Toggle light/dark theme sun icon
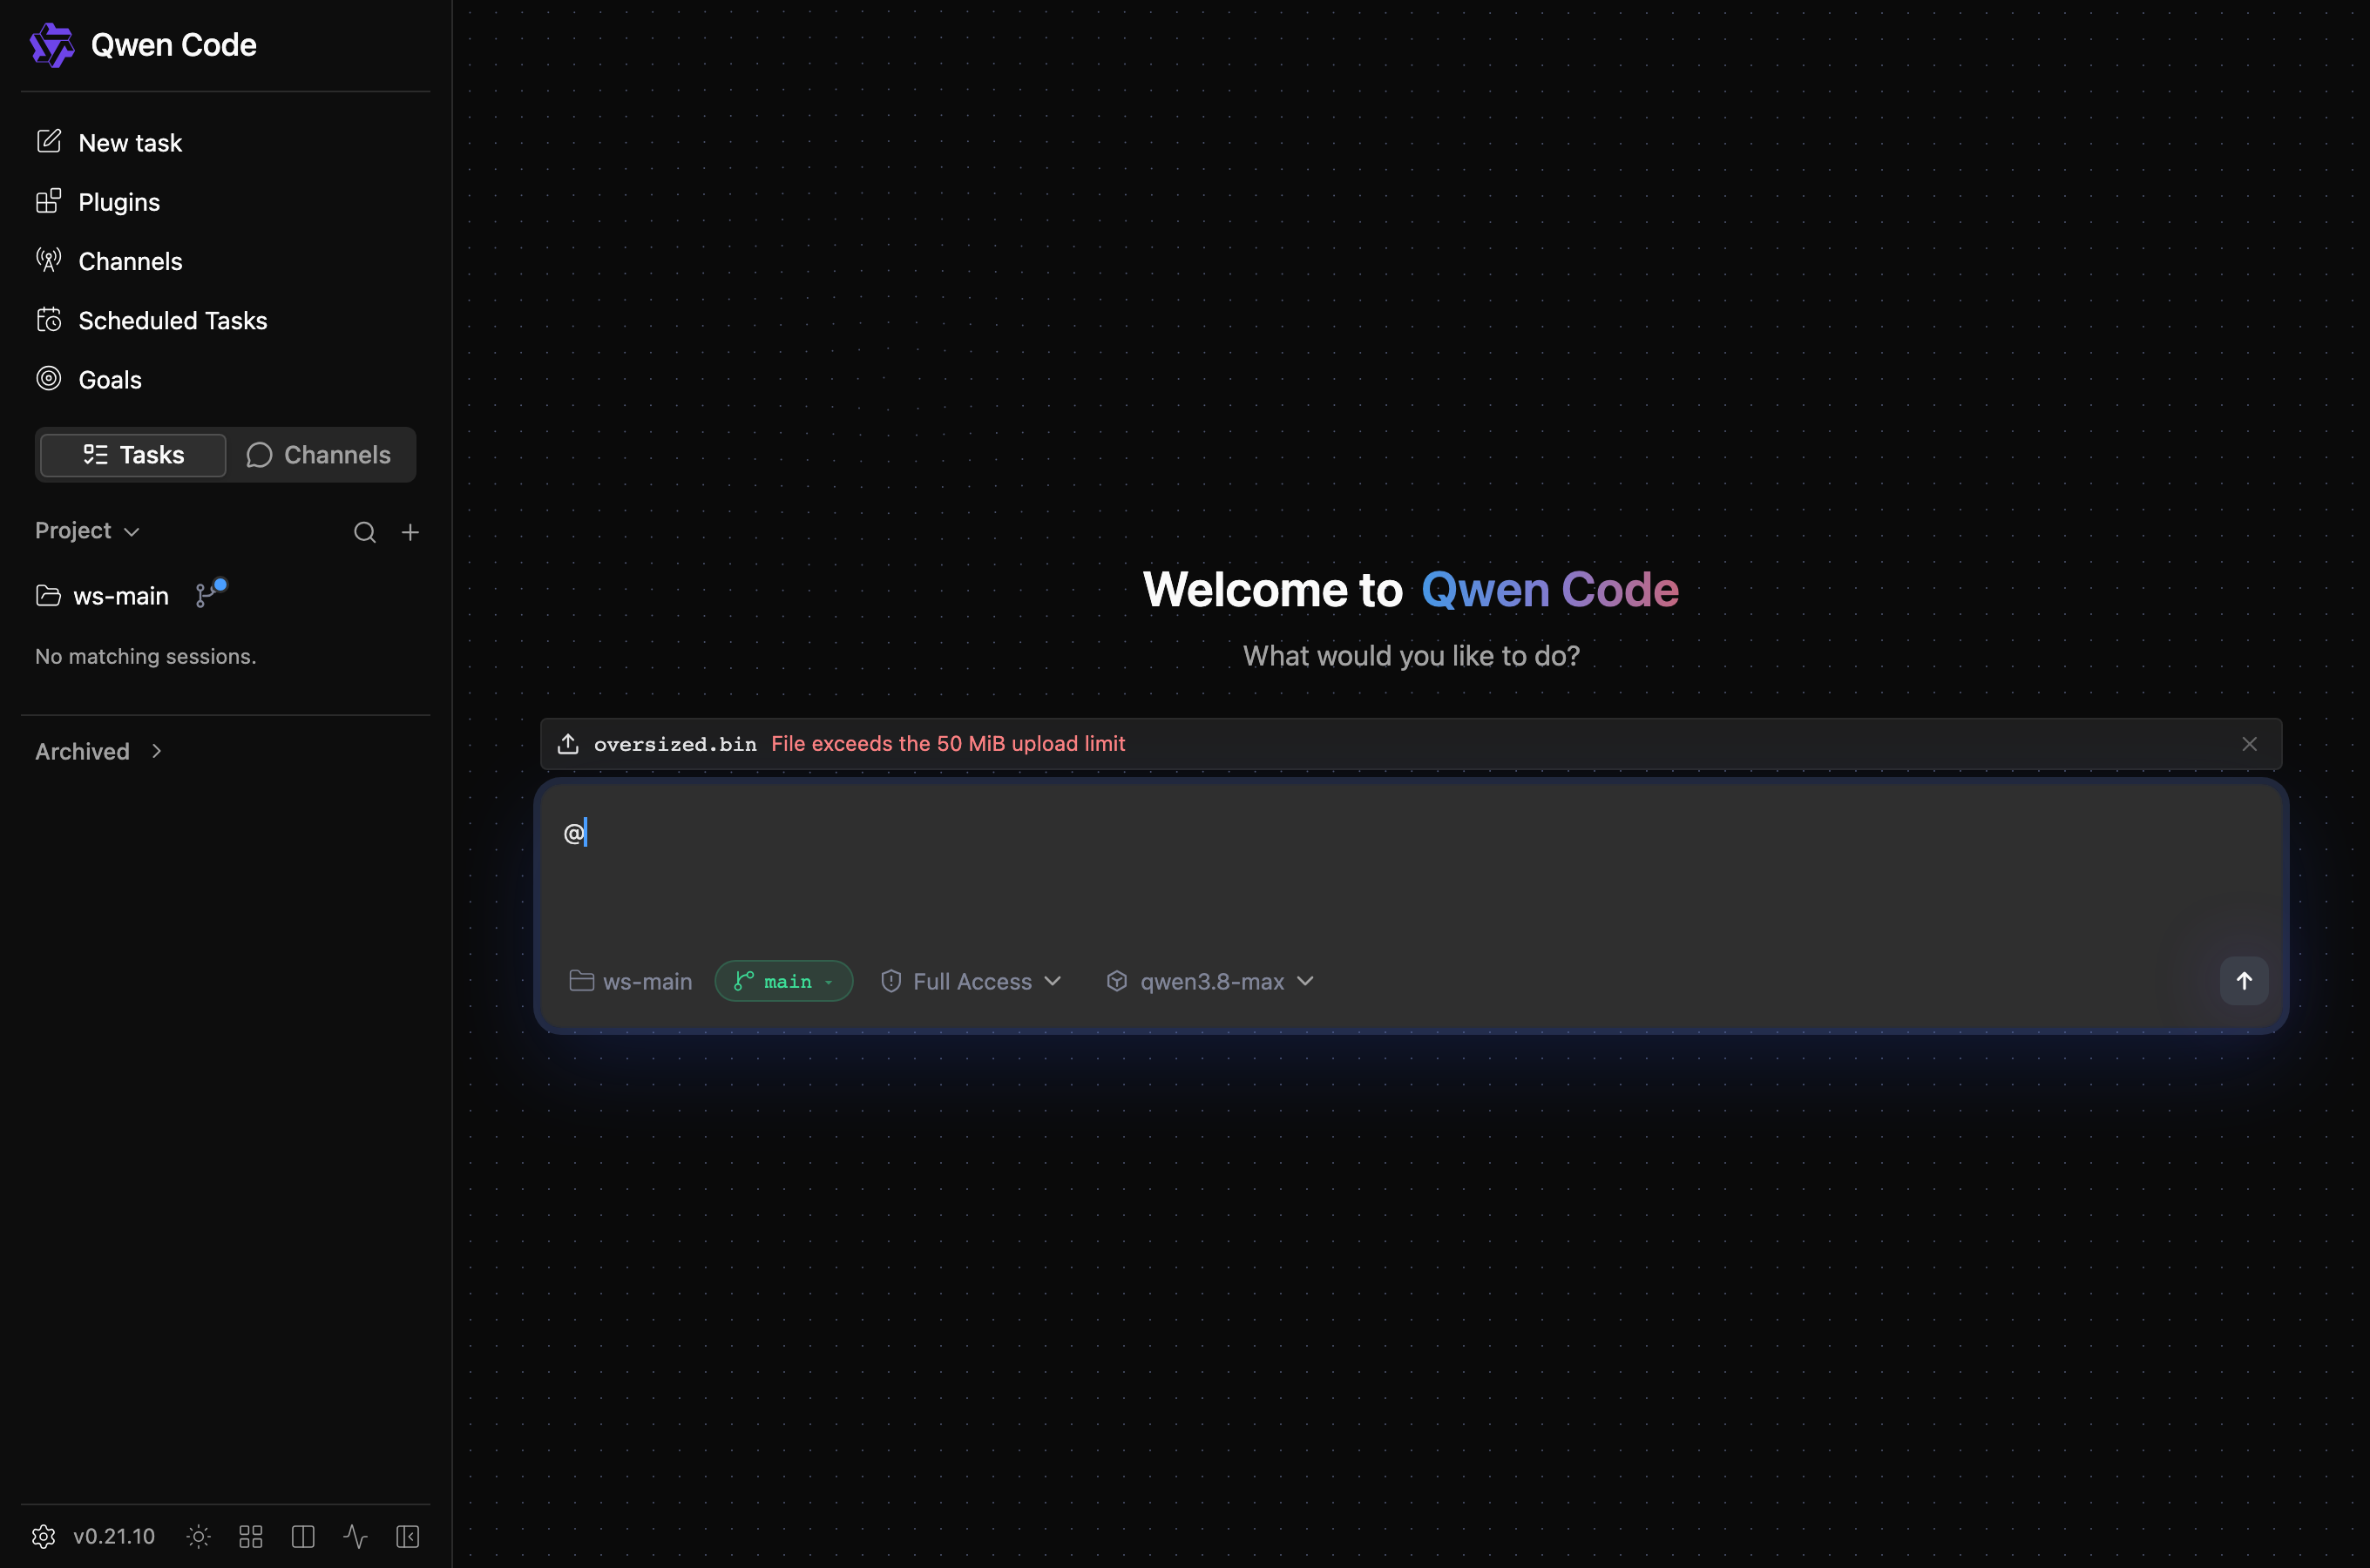This screenshot has width=2370, height=1568. click(x=198, y=1536)
